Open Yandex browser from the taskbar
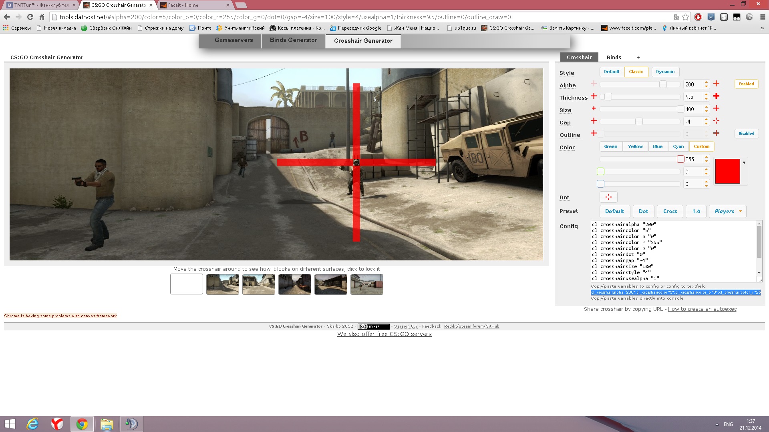The width and height of the screenshot is (769, 432). [x=57, y=424]
